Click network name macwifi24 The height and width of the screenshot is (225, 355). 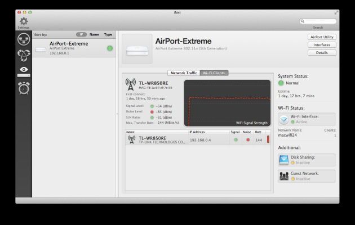coord(287,135)
